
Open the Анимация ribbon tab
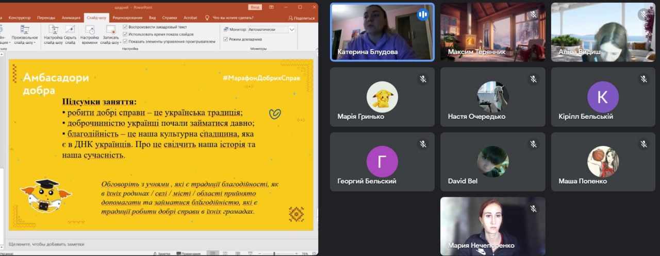pos(71,18)
